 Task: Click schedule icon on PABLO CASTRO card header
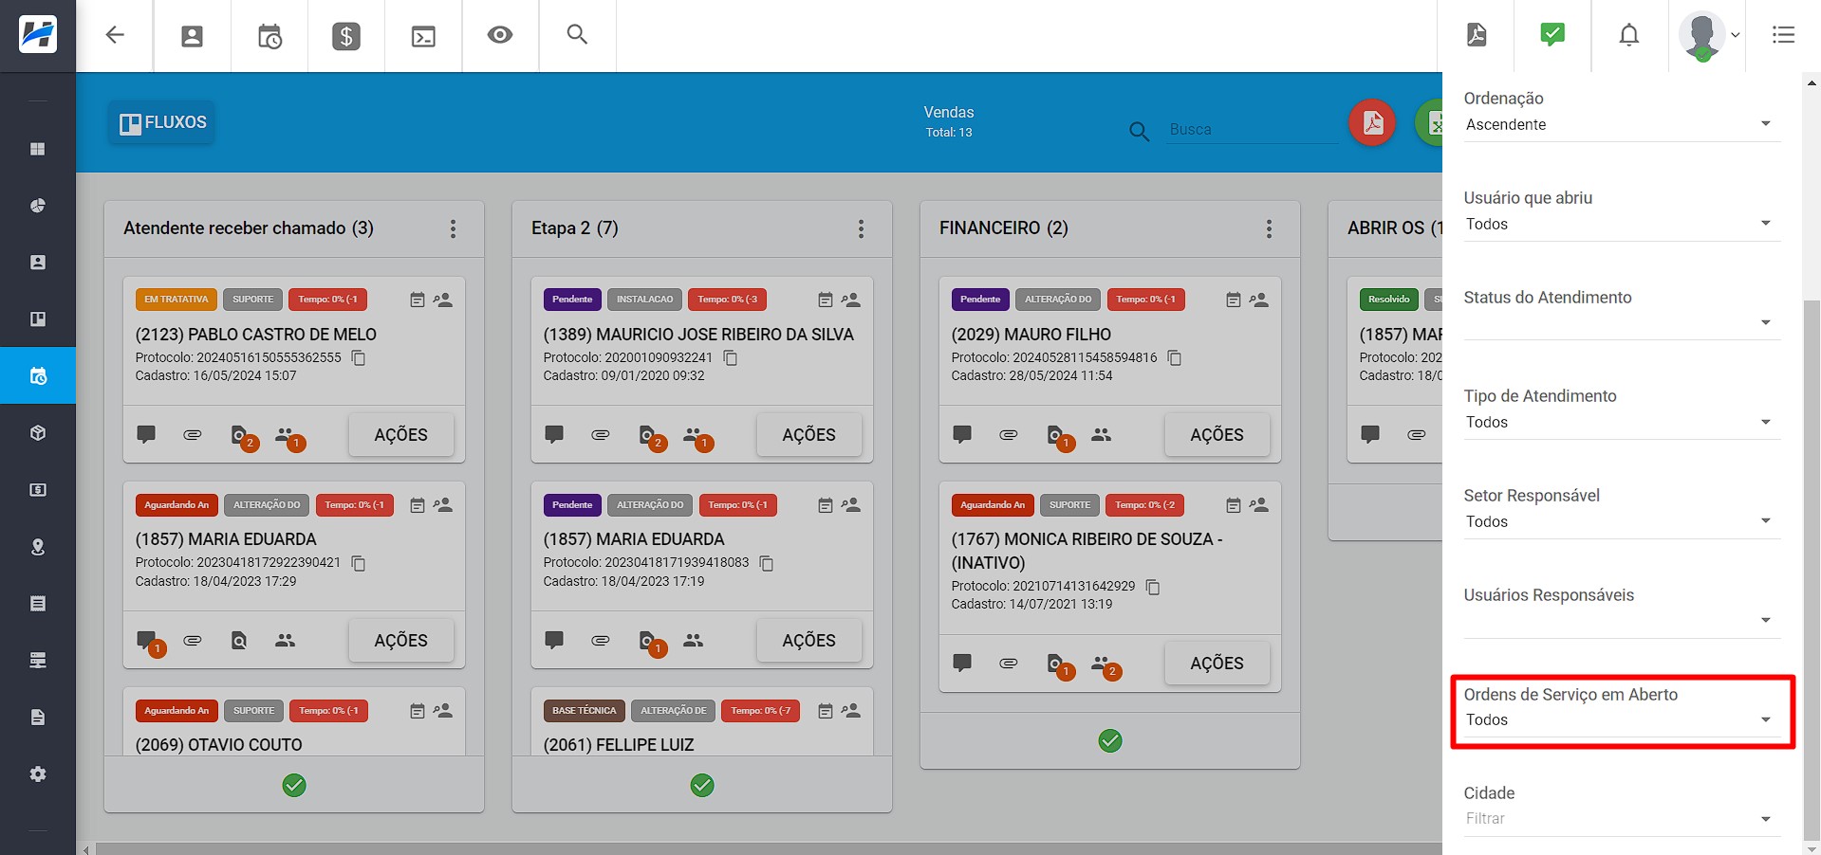point(417,300)
